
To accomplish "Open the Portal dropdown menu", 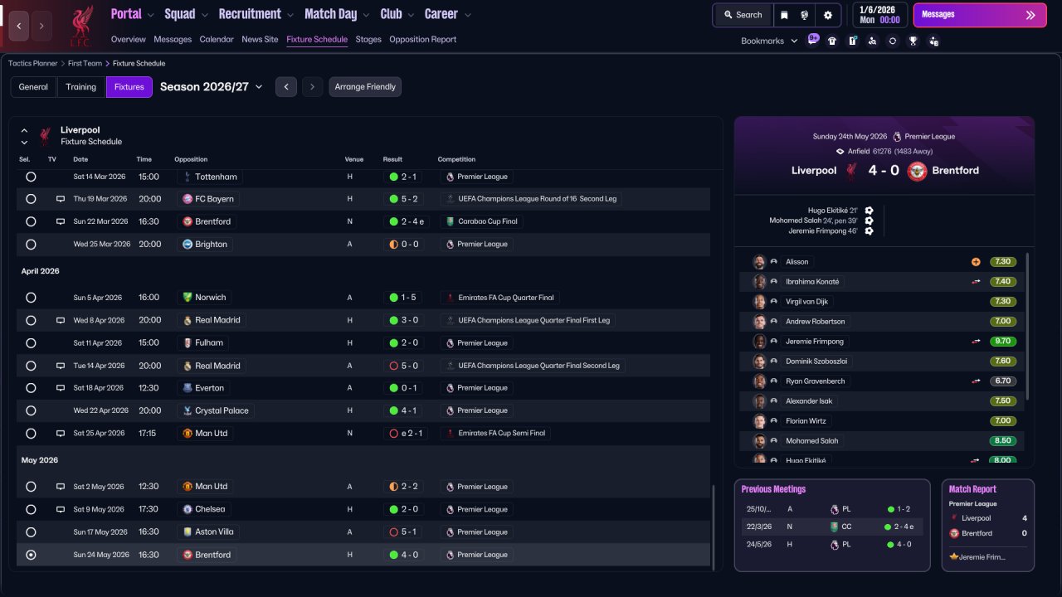I will [133, 14].
